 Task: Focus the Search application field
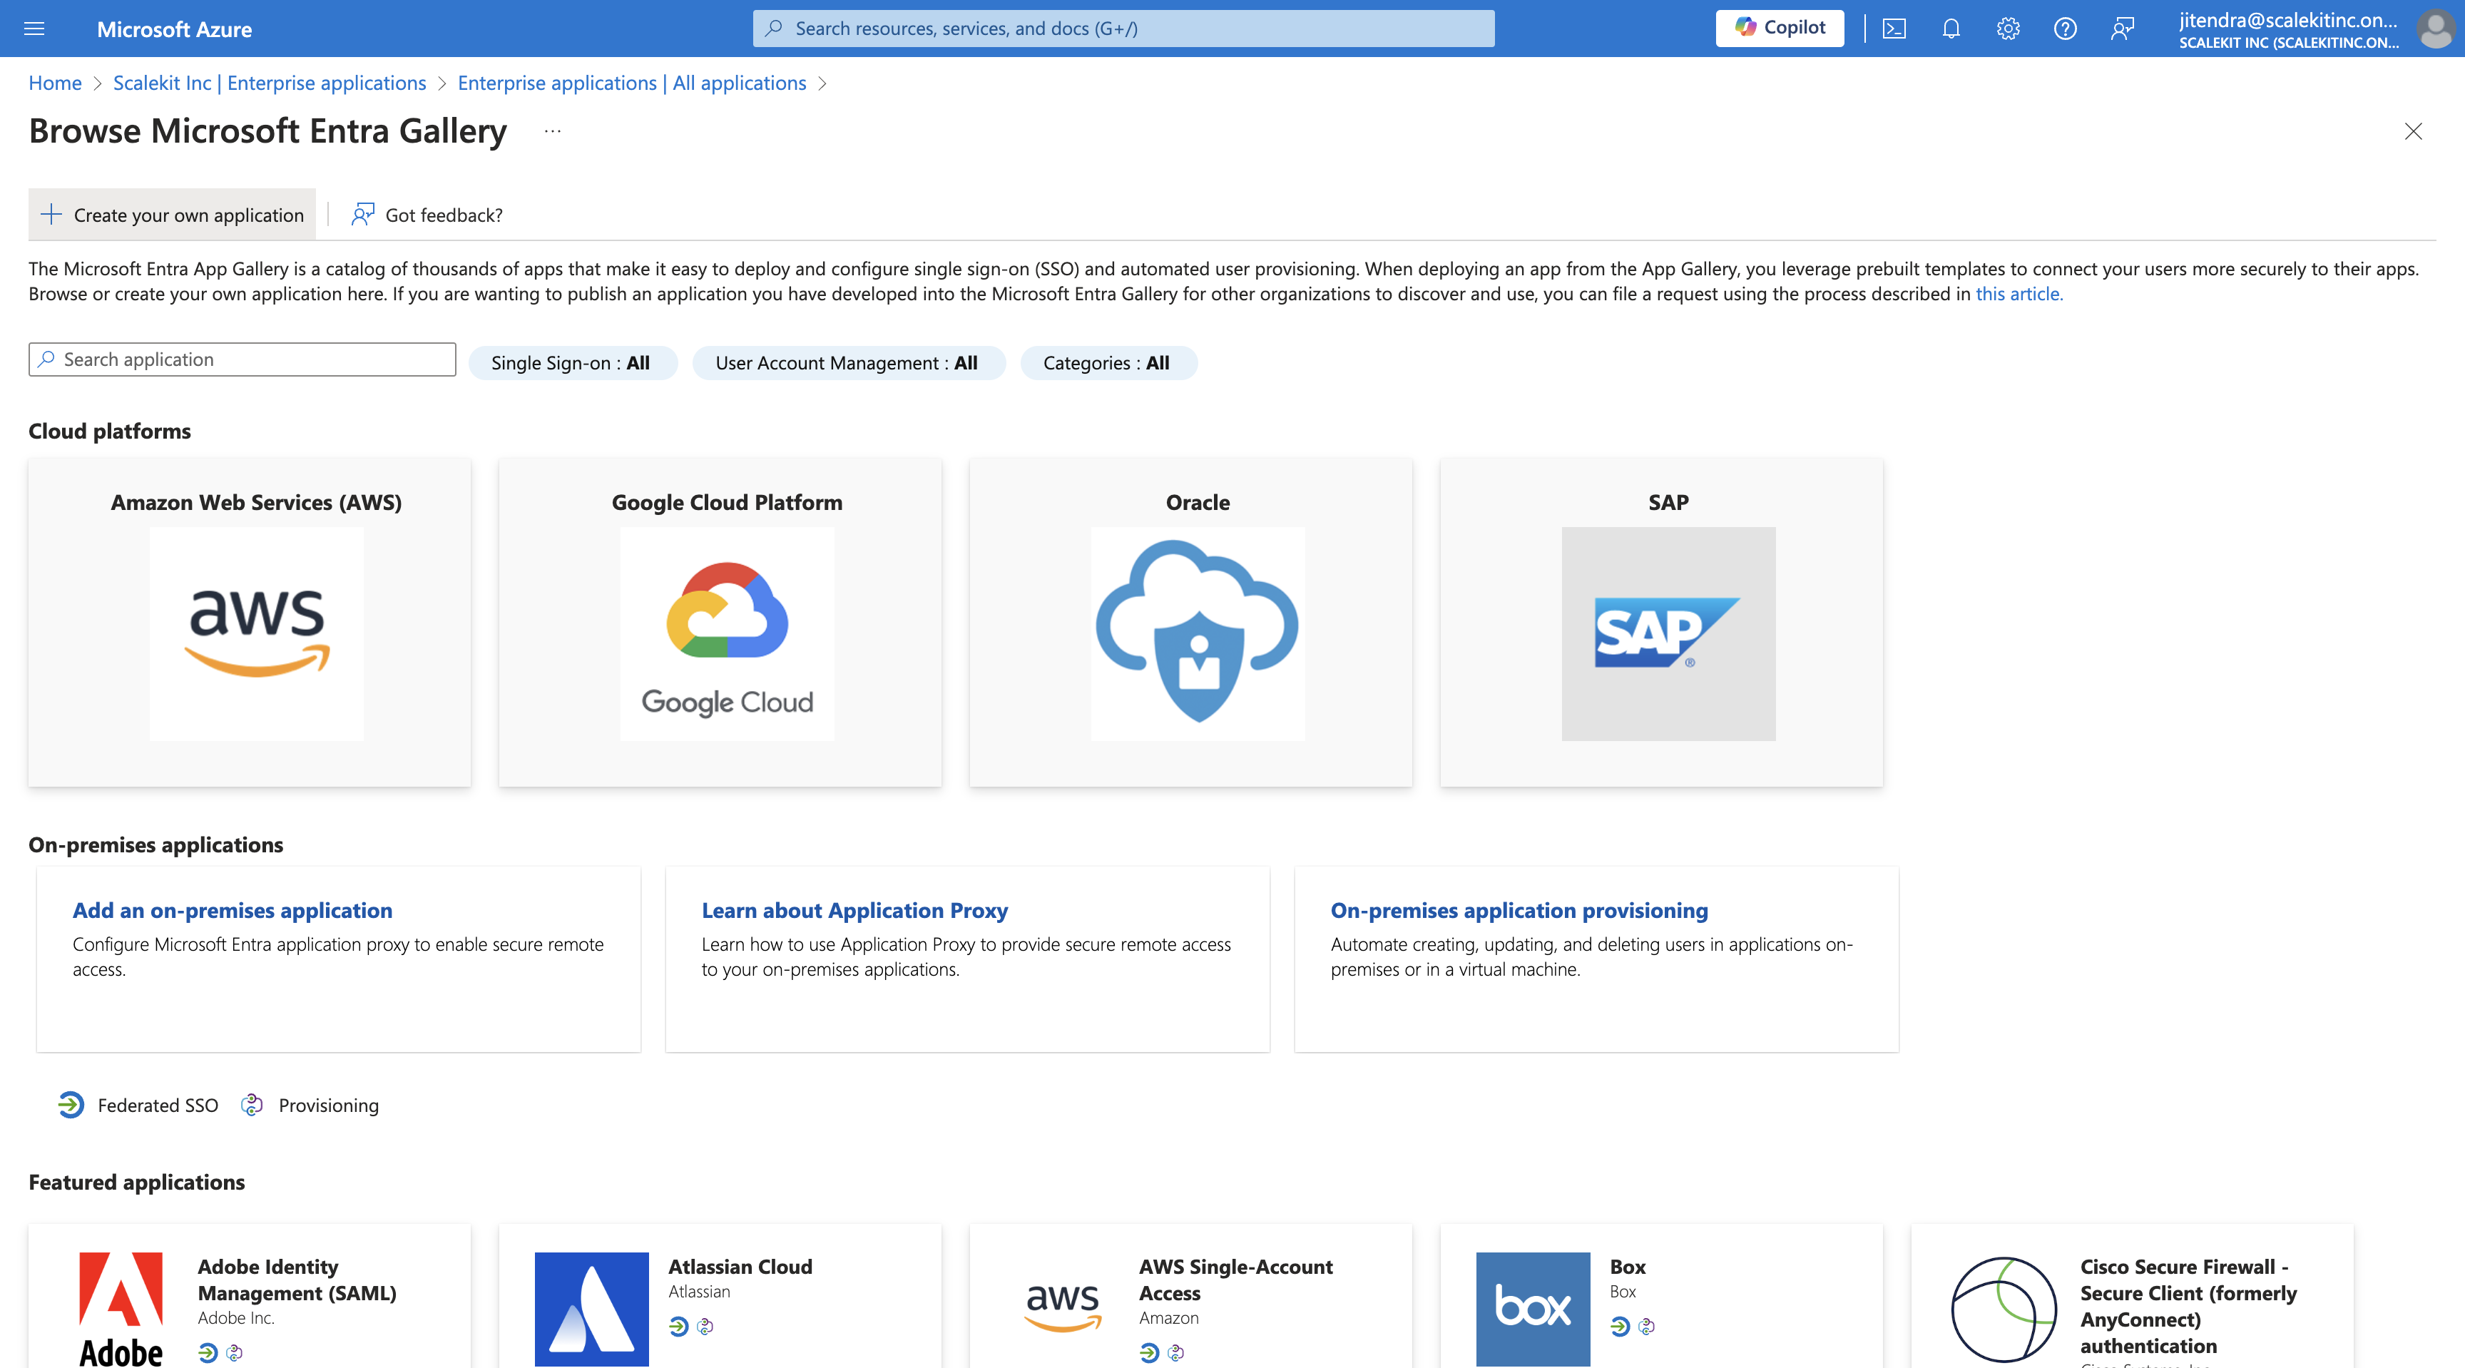click(242, 359)
